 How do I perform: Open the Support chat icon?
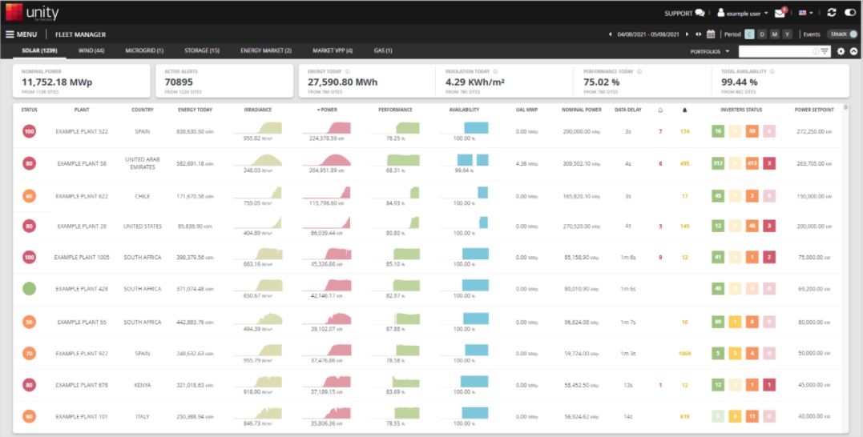(700, 13)
